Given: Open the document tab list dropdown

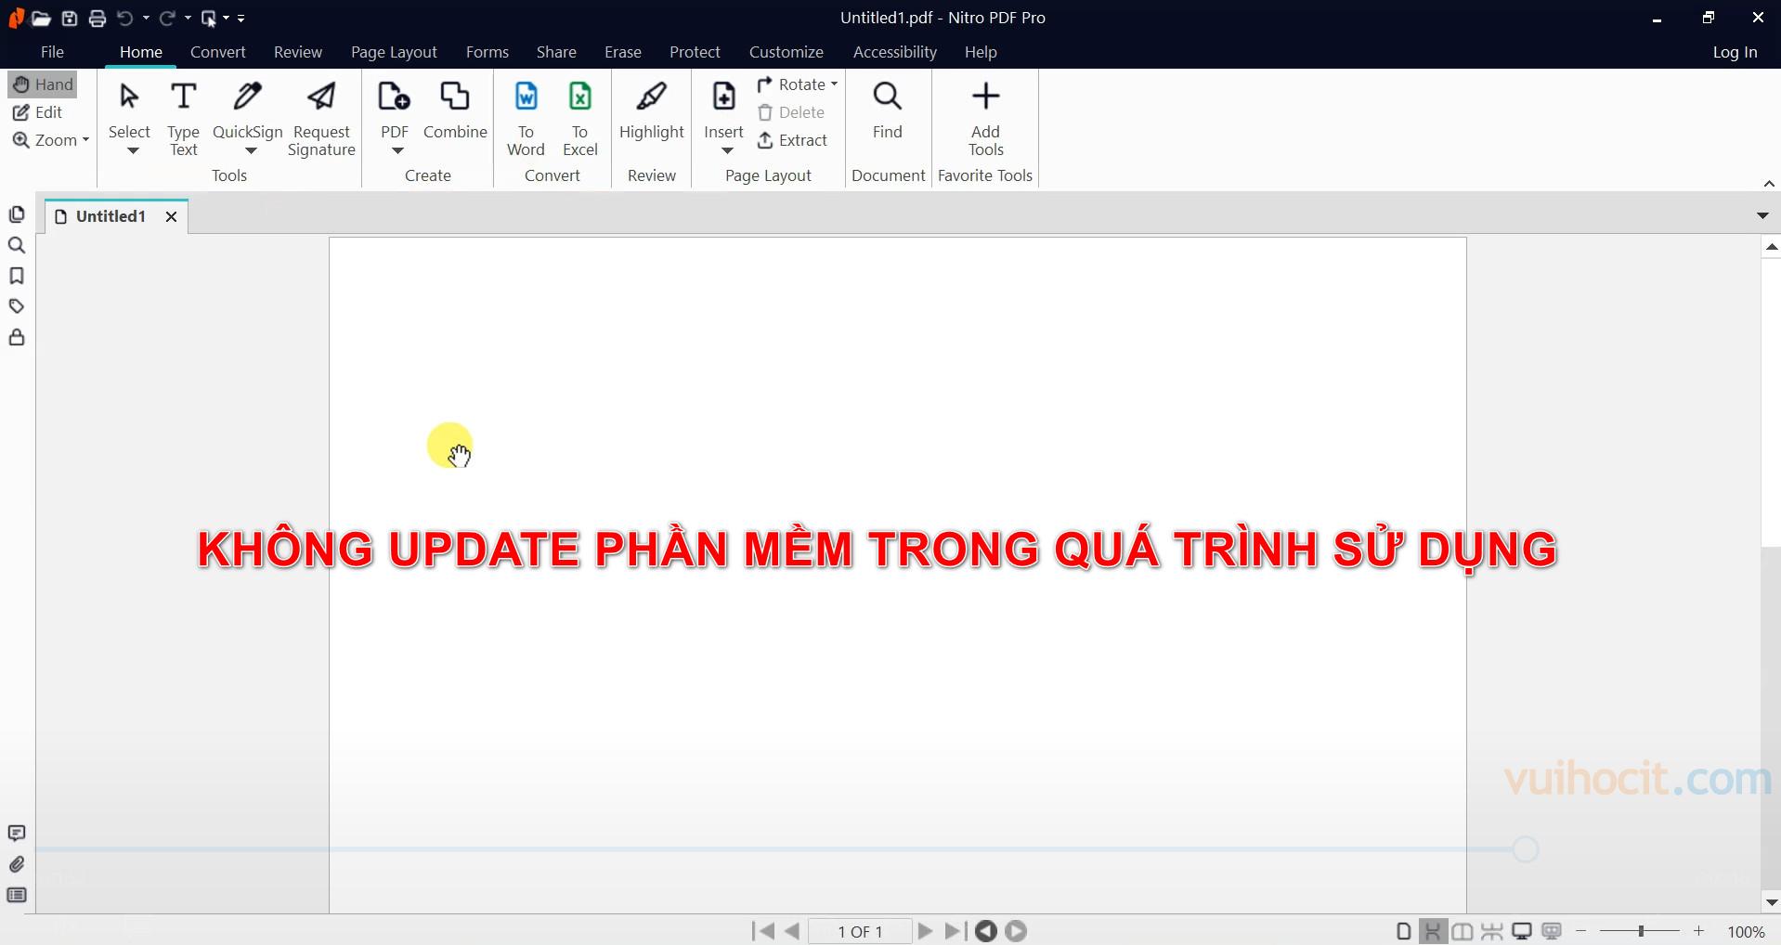Looking at the screenshot, I should coord(1762,215).
